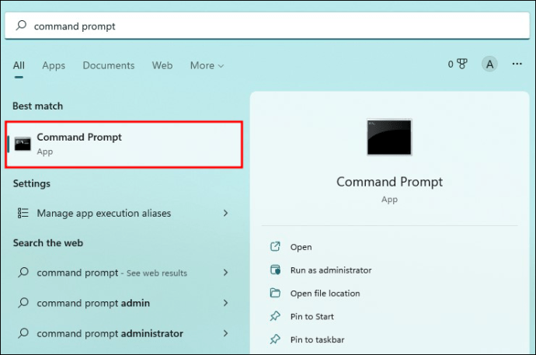The height and width of the screenshot is (355, 536).
Task: Expand command prompt administrator suggestion arrow
Action: click(225, 333)
